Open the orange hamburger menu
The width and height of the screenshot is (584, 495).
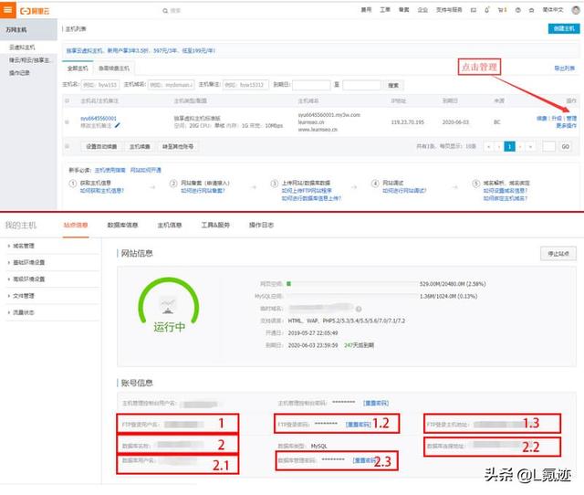(7, 10)
